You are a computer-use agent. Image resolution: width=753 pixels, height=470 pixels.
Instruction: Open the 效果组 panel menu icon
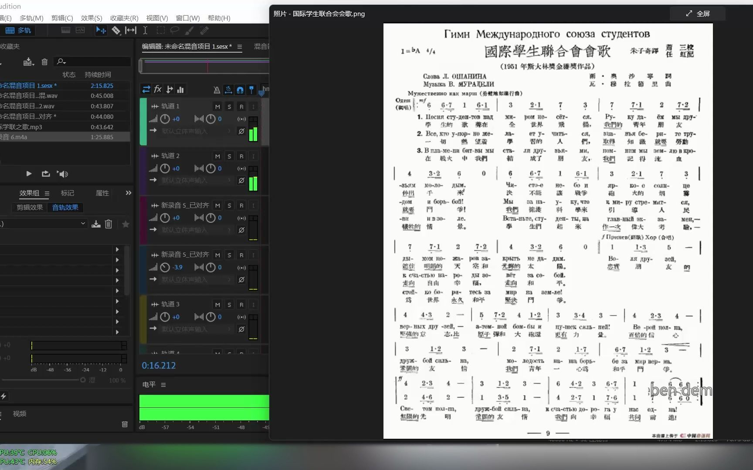[47, 193]
